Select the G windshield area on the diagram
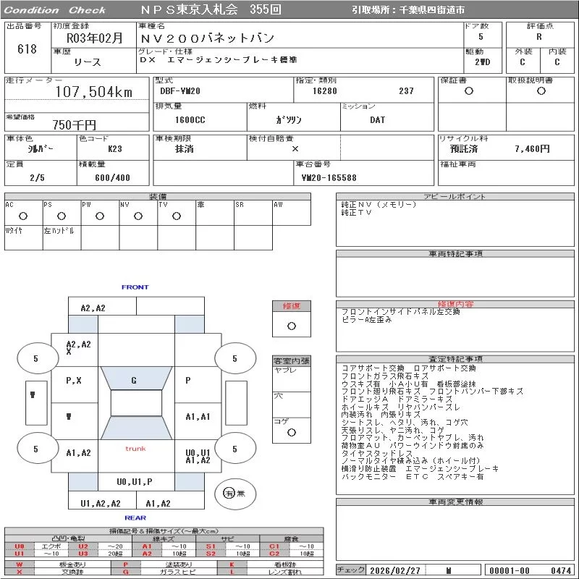 point(134,380)
